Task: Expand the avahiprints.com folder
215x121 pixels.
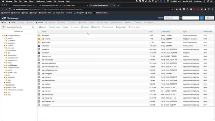Action: pos(5,68)
